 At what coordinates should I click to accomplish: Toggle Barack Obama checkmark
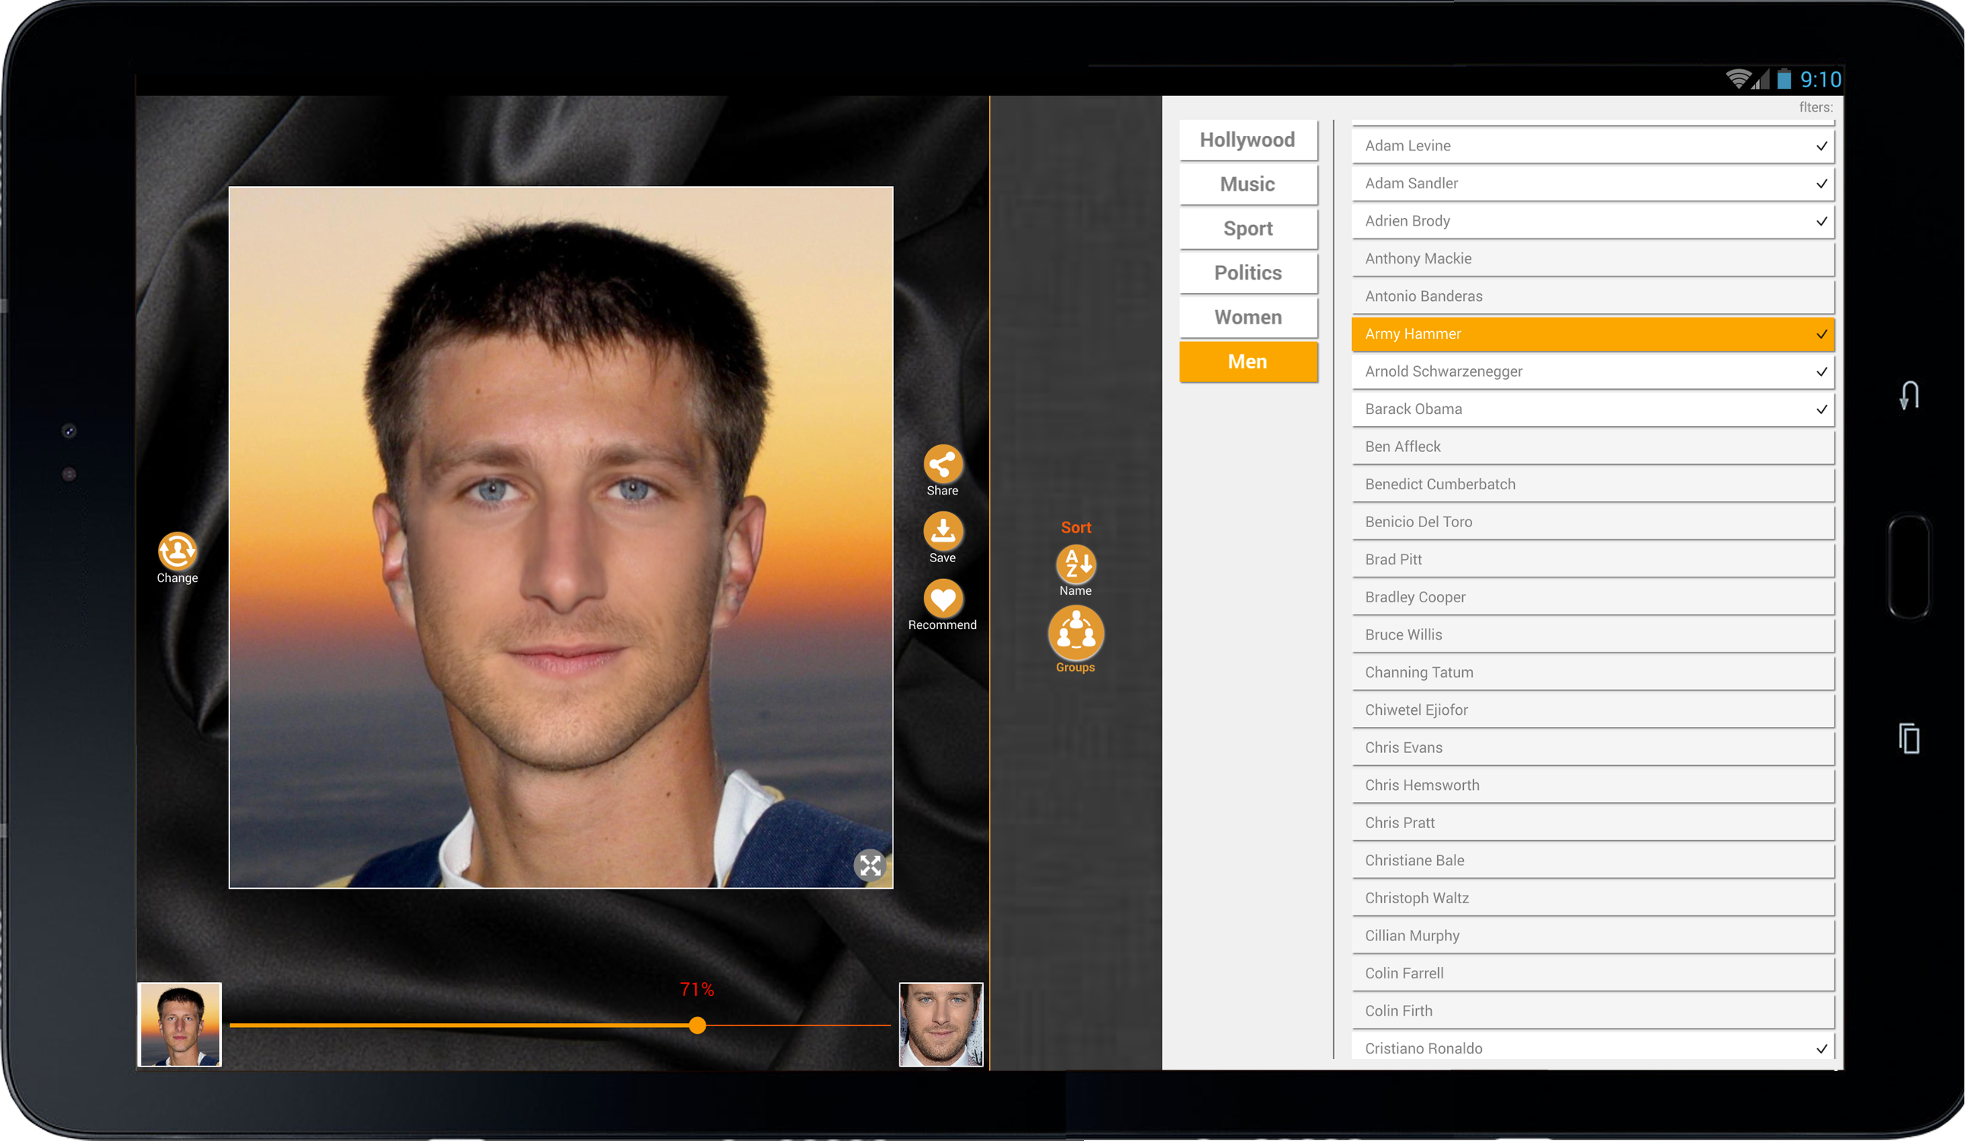(x=1822, y=409)
